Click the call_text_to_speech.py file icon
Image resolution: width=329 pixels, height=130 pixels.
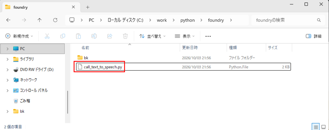point(80,67)
